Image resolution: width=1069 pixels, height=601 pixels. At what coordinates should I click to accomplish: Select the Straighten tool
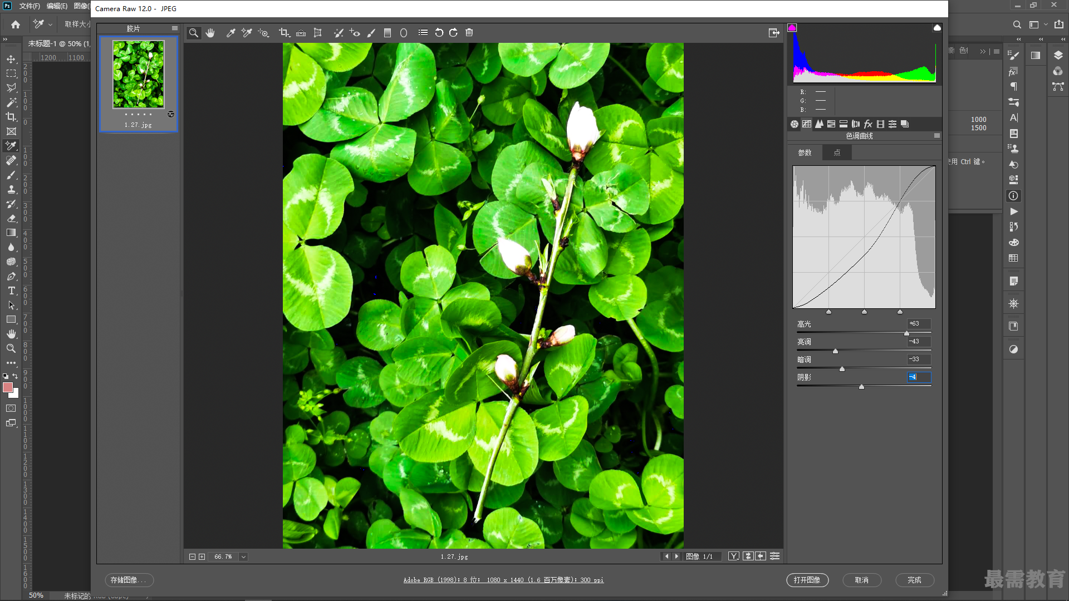(x=301, y=33)
